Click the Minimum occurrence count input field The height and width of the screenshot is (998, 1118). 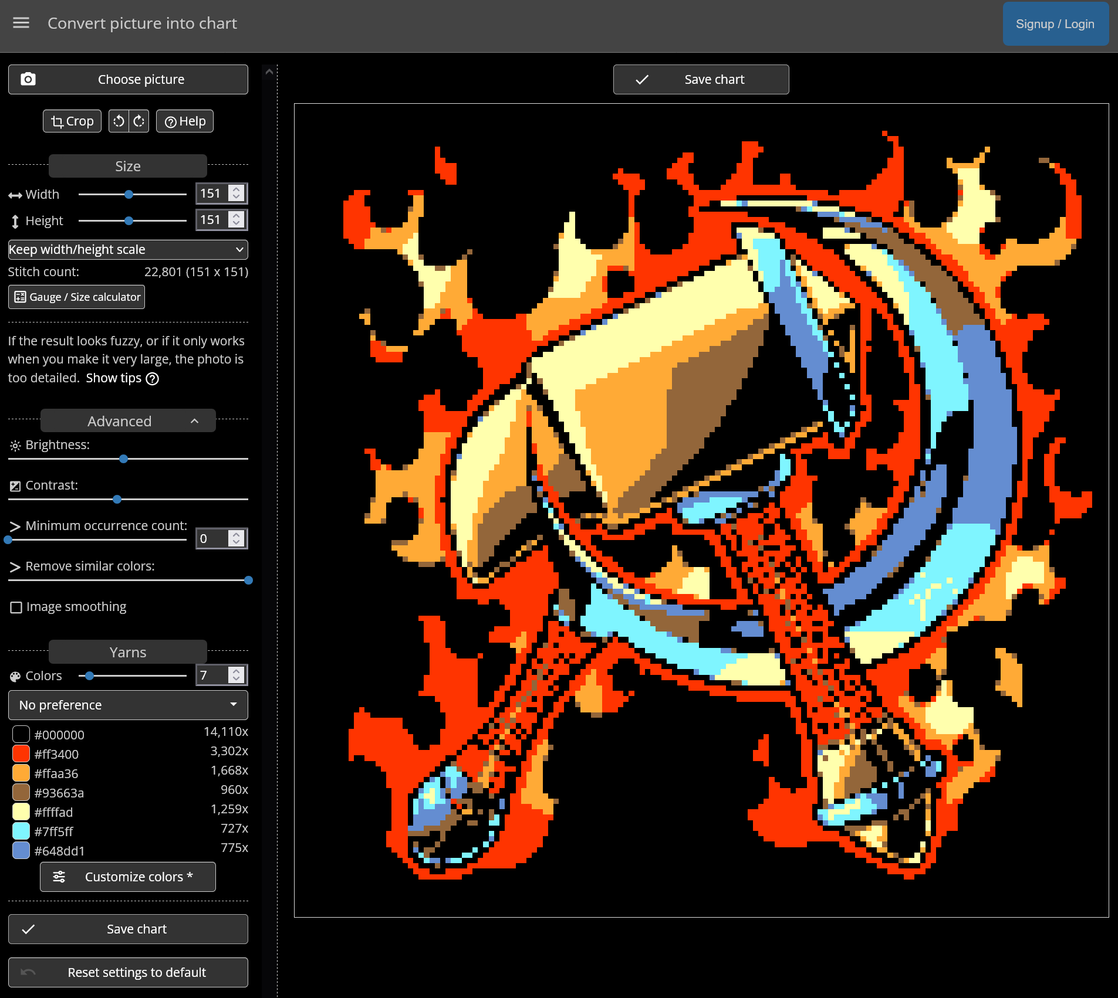click(221, 538)
